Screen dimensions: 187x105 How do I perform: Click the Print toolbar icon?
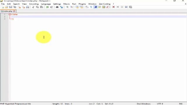click(27, 7)
